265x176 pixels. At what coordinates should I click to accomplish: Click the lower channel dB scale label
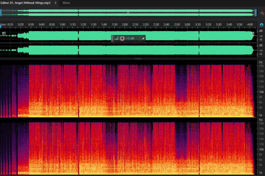[261, 45]
